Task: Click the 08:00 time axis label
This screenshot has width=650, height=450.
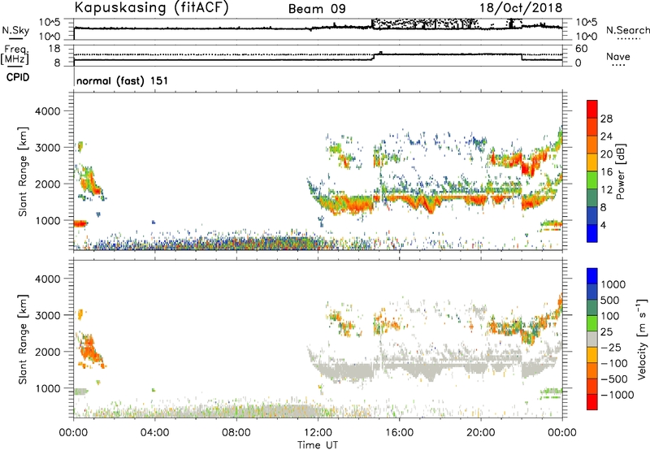Action: [236, 433]
